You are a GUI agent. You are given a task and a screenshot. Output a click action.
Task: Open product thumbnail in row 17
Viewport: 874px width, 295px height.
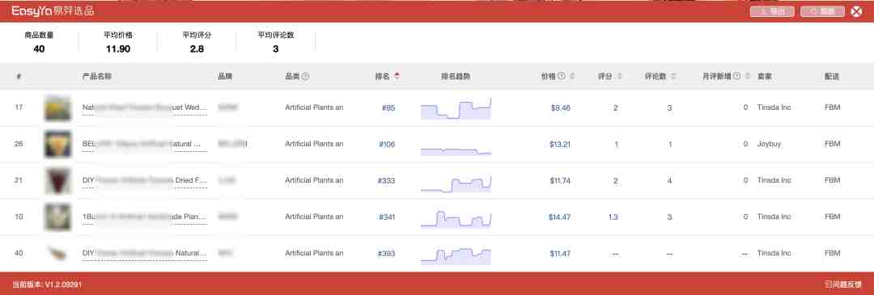[58, 108]
